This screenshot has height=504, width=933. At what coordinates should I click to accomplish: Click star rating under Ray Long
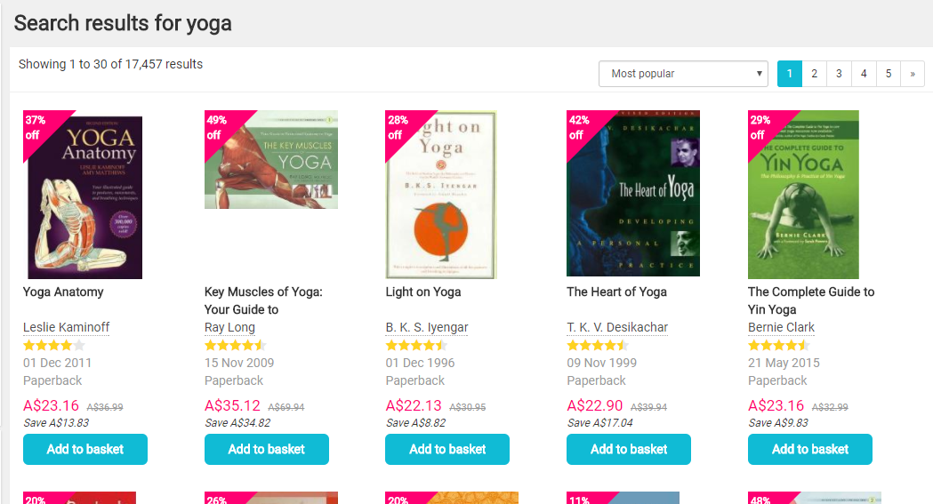[x=236, y=346]
